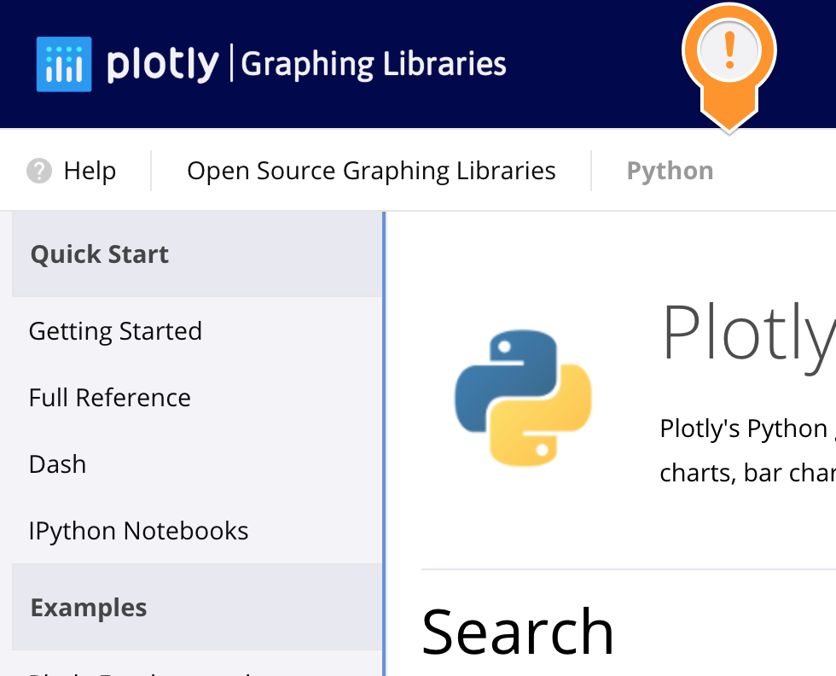836x676 pixels.
Task: Open the Getting Started page
Action: [115, 331]
